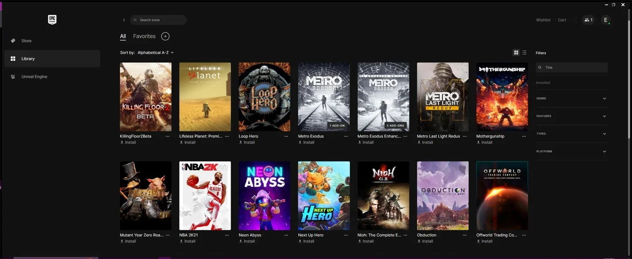632x259 pixels.
Task: Open more options for Mutant Year Zero
Action: (x=167, y=235)
